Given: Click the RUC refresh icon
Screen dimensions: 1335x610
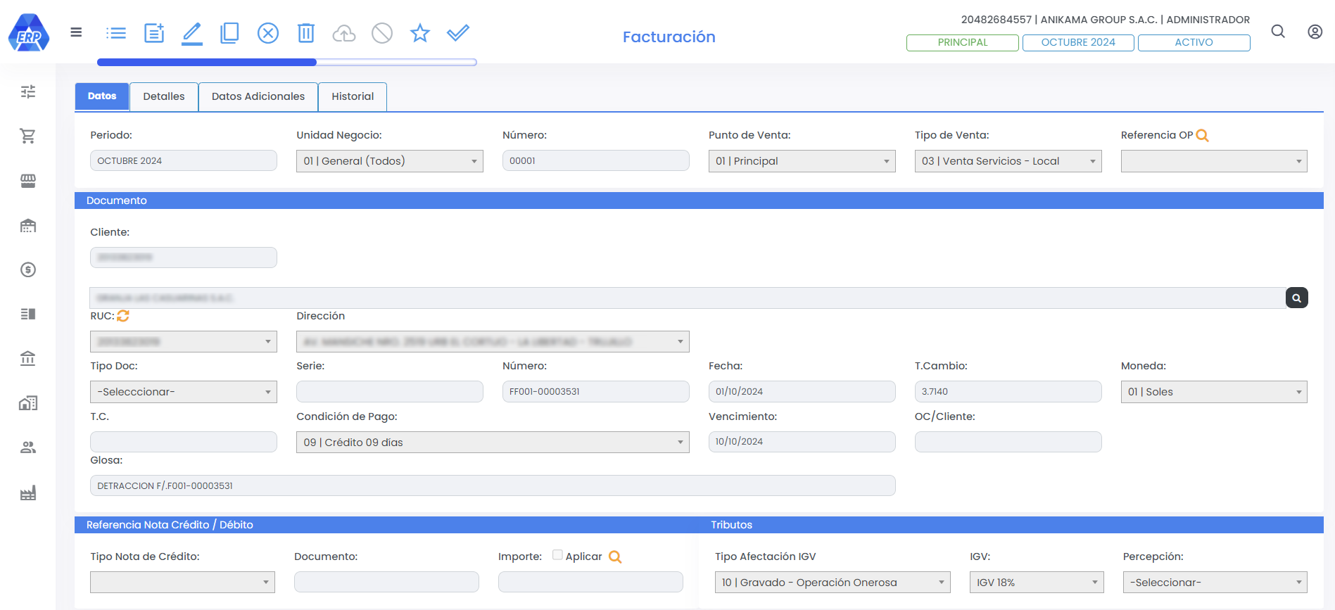Looking at the screenshot, I should (x=123, y=316).
